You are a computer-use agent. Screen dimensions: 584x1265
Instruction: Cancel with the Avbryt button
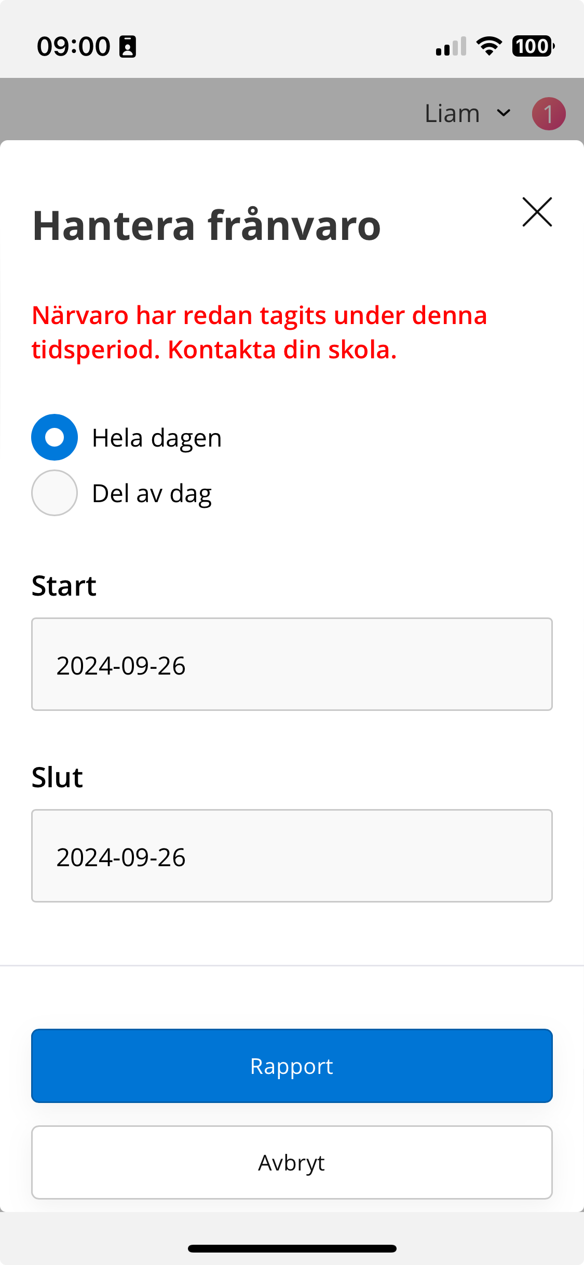pos(292,1162)
